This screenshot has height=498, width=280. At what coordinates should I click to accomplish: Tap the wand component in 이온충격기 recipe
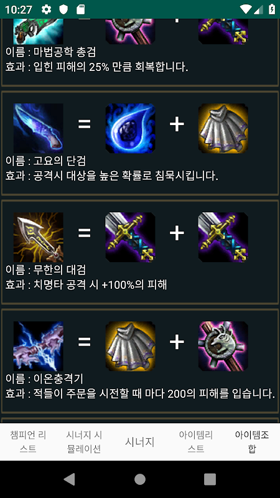click(223, 346)
